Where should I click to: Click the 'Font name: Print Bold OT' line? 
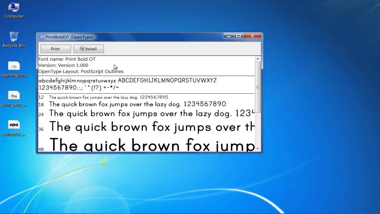point(67,59)
